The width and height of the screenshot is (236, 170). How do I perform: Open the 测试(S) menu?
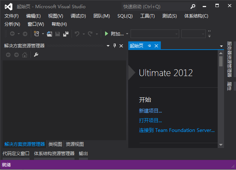(169, 16)
